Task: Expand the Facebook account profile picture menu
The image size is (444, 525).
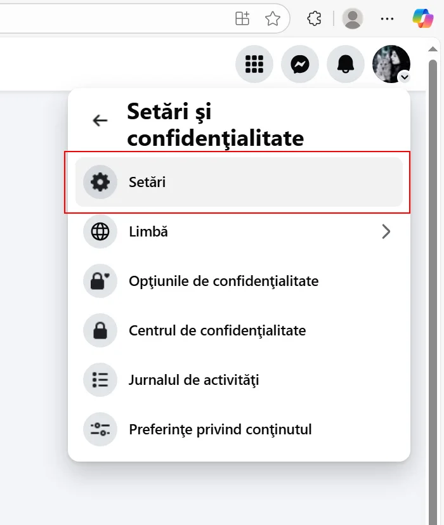Action: [x=391, y=64]
